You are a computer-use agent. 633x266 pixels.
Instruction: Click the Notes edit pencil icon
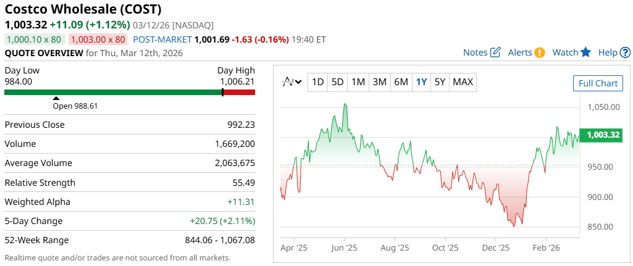[495, 52]
